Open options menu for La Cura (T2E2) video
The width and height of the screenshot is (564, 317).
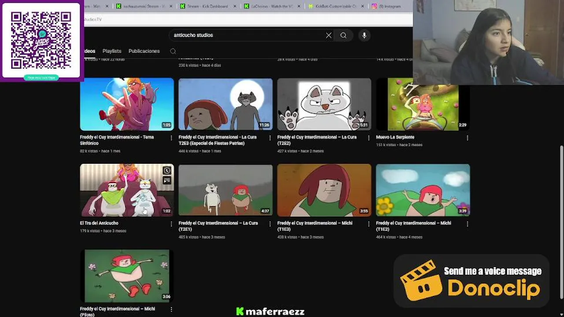coord(369,138)
